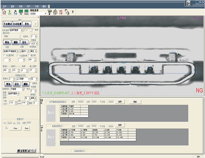This screenshot has height=158, width=205.
Task: Click the green auto-run icon in toolbar
Action: [x=9, y=13]
